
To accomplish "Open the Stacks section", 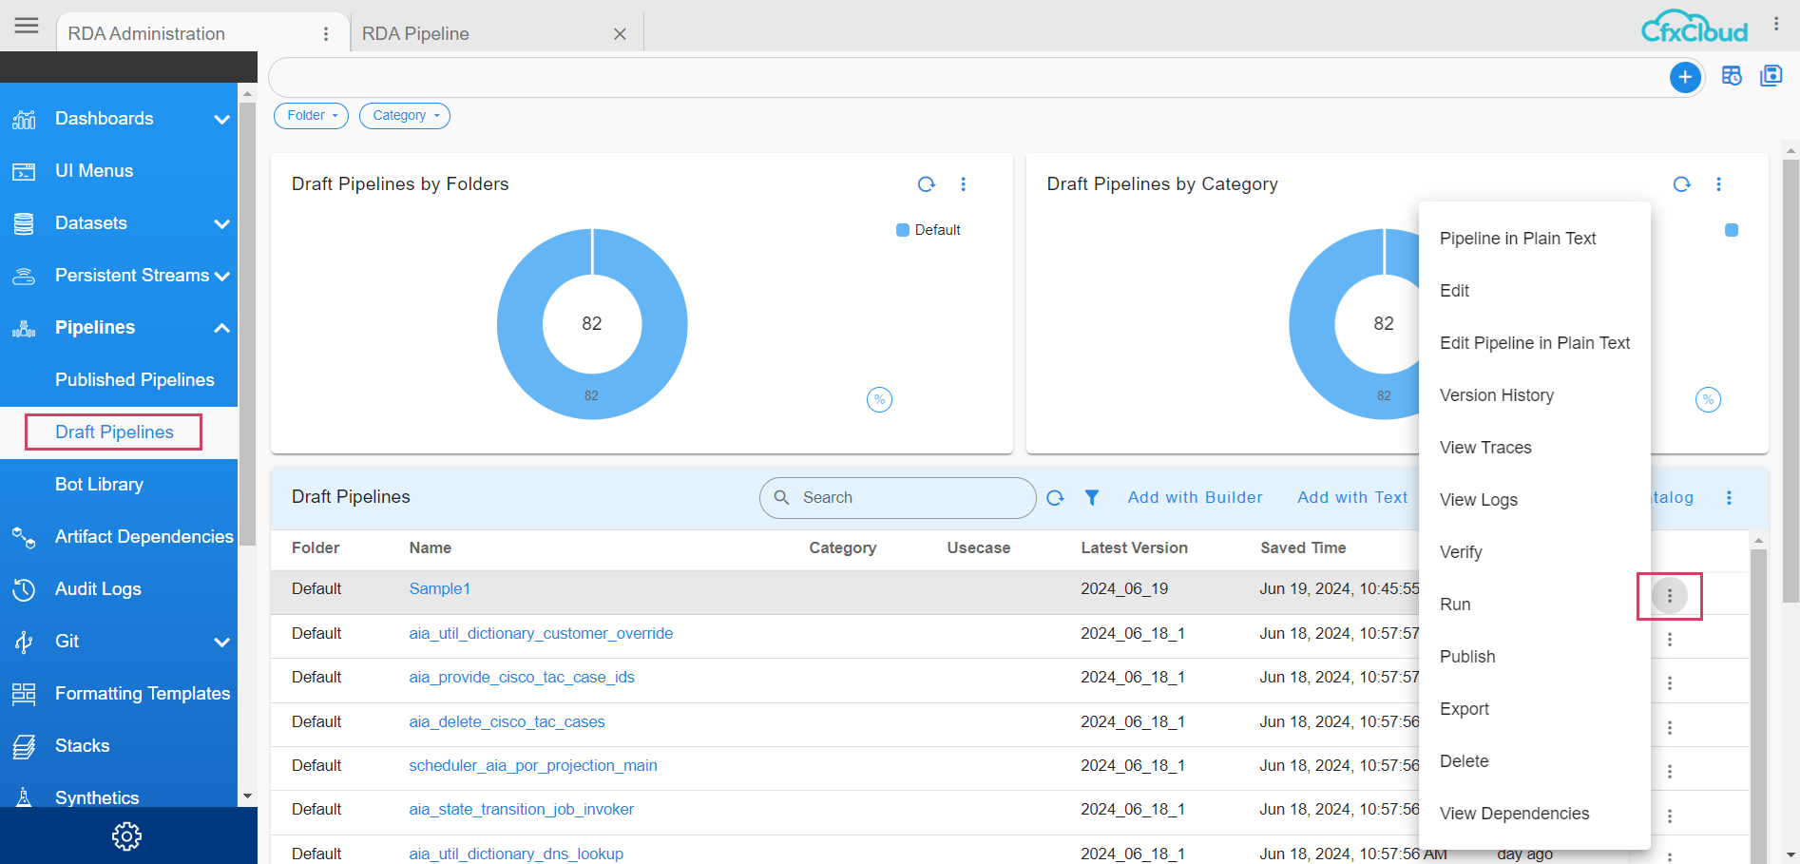I will coord(82,745).
